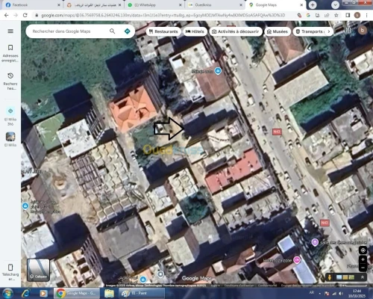Open a new browser tab
This screenshot has width=373, height=299.
pyautogui.click(x=313, y=4)
